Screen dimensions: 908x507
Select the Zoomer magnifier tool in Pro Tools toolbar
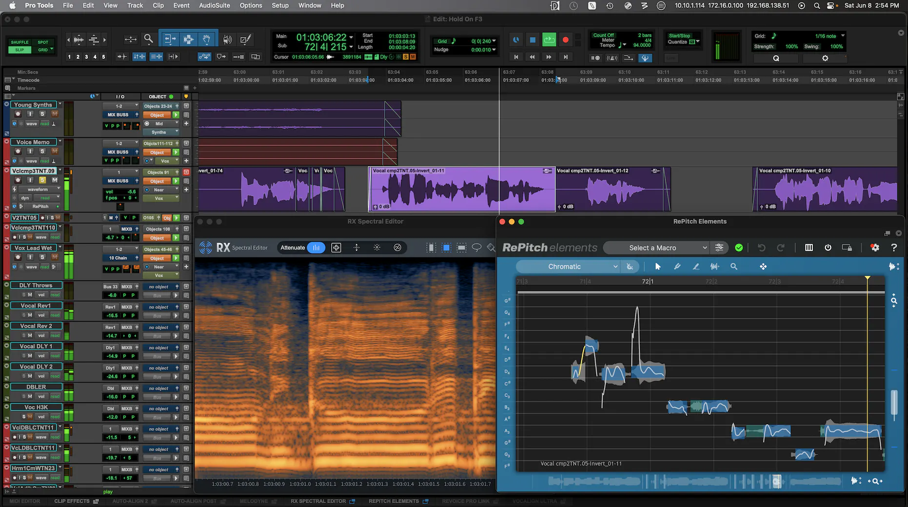click(x=148, y=39)
